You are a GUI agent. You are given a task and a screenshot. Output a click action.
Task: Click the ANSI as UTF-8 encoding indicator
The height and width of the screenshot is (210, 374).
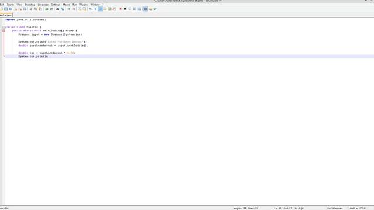[358, 208]
